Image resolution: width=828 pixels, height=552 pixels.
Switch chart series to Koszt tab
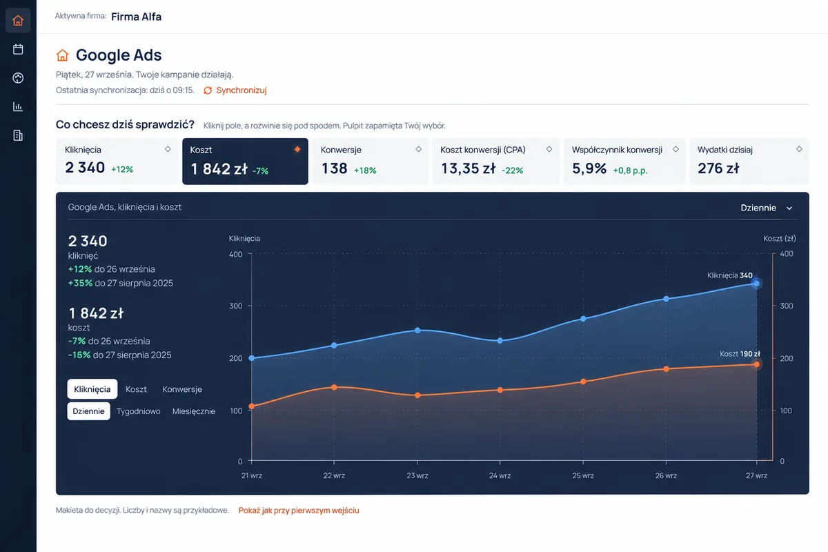pyautogui.click(x=136, y=389)
